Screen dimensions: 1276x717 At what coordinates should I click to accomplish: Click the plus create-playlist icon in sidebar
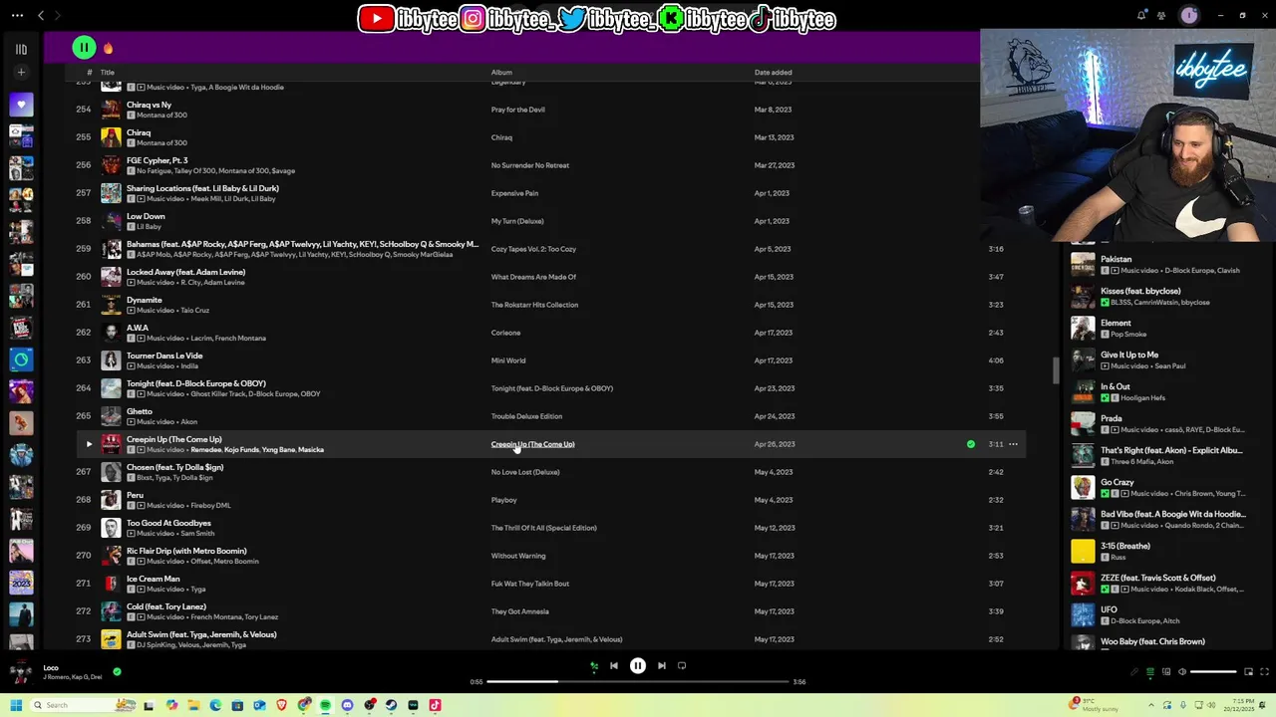(x=21, y=73)
